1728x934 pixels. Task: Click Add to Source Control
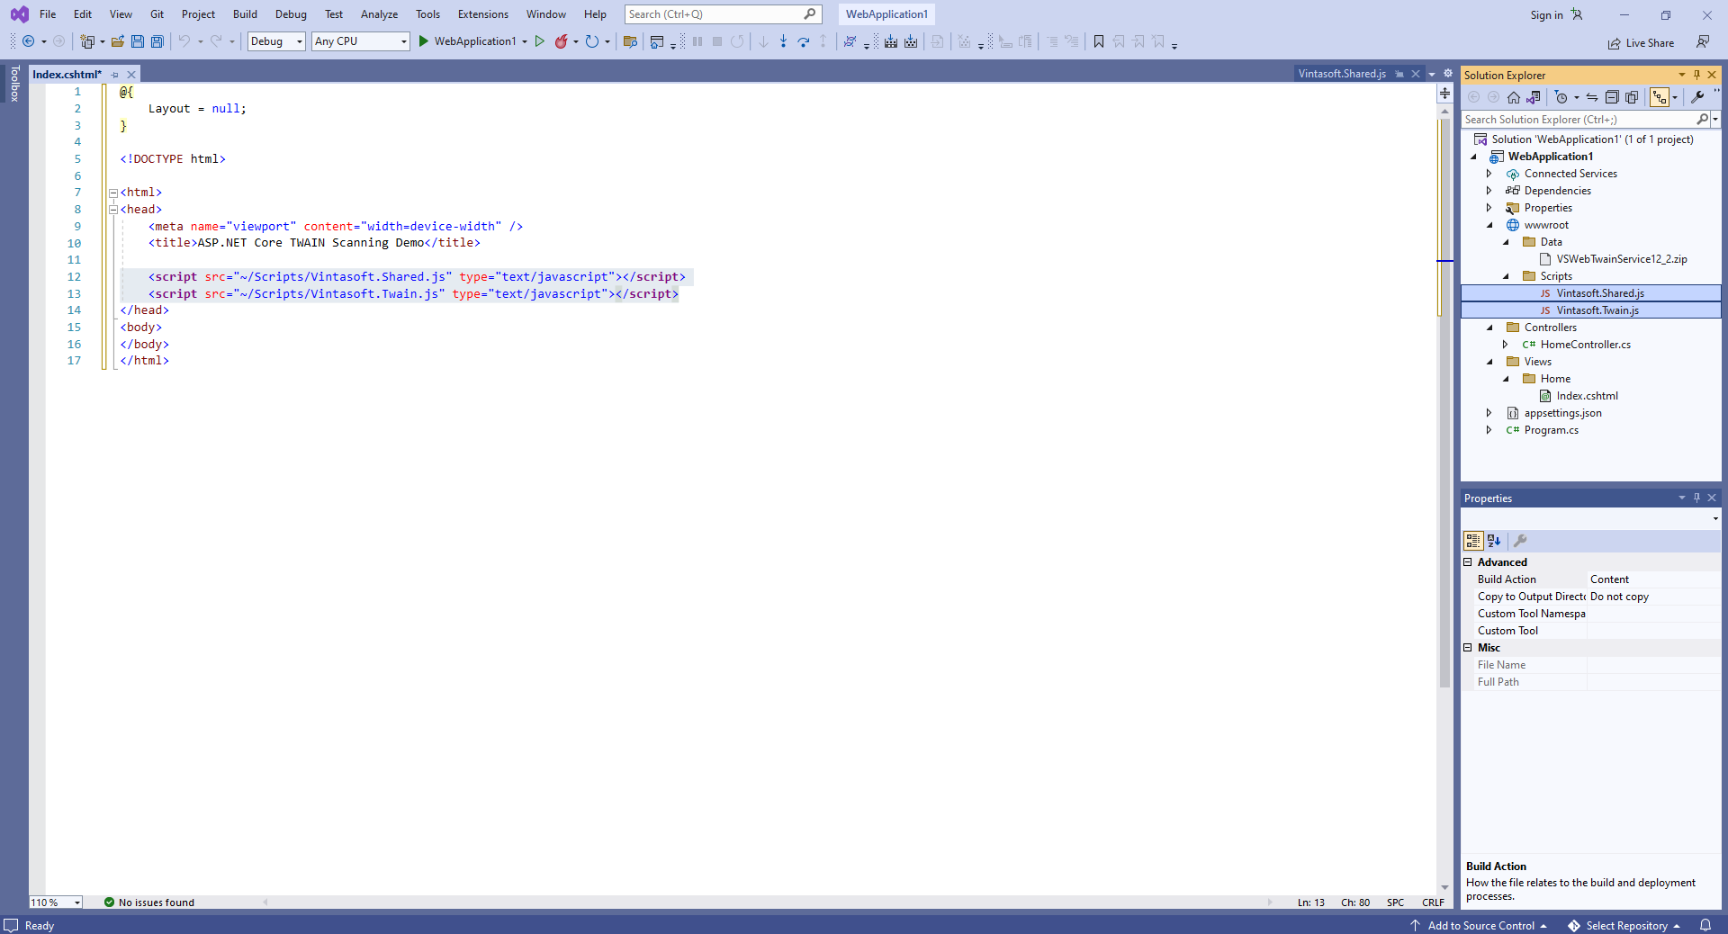pyautogui.click(x=1480, y=925)
